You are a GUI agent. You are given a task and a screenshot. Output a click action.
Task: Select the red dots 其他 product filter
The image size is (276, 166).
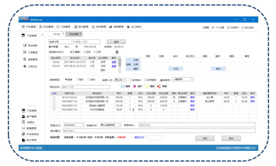coord(162,86)
